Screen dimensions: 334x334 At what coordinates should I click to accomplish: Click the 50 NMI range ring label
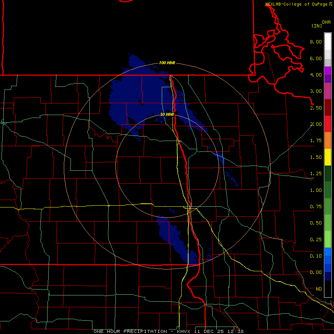pyautogui.click(x=167, y=114)
